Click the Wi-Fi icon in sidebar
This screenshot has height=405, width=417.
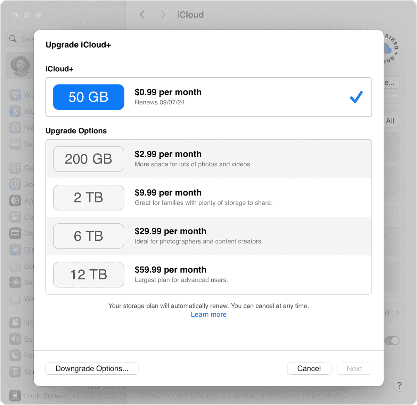(15, 95)
